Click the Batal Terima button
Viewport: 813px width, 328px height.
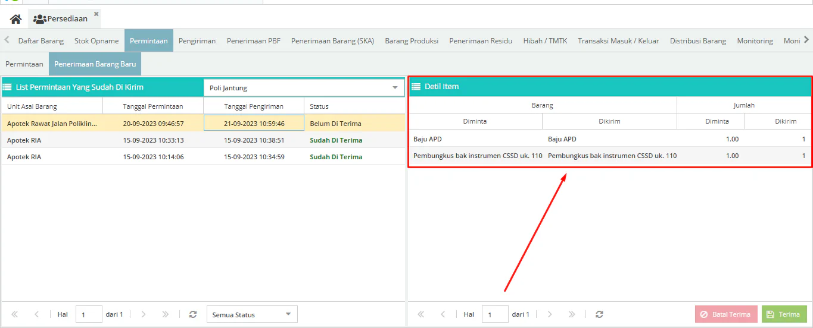tap(726, 314)
